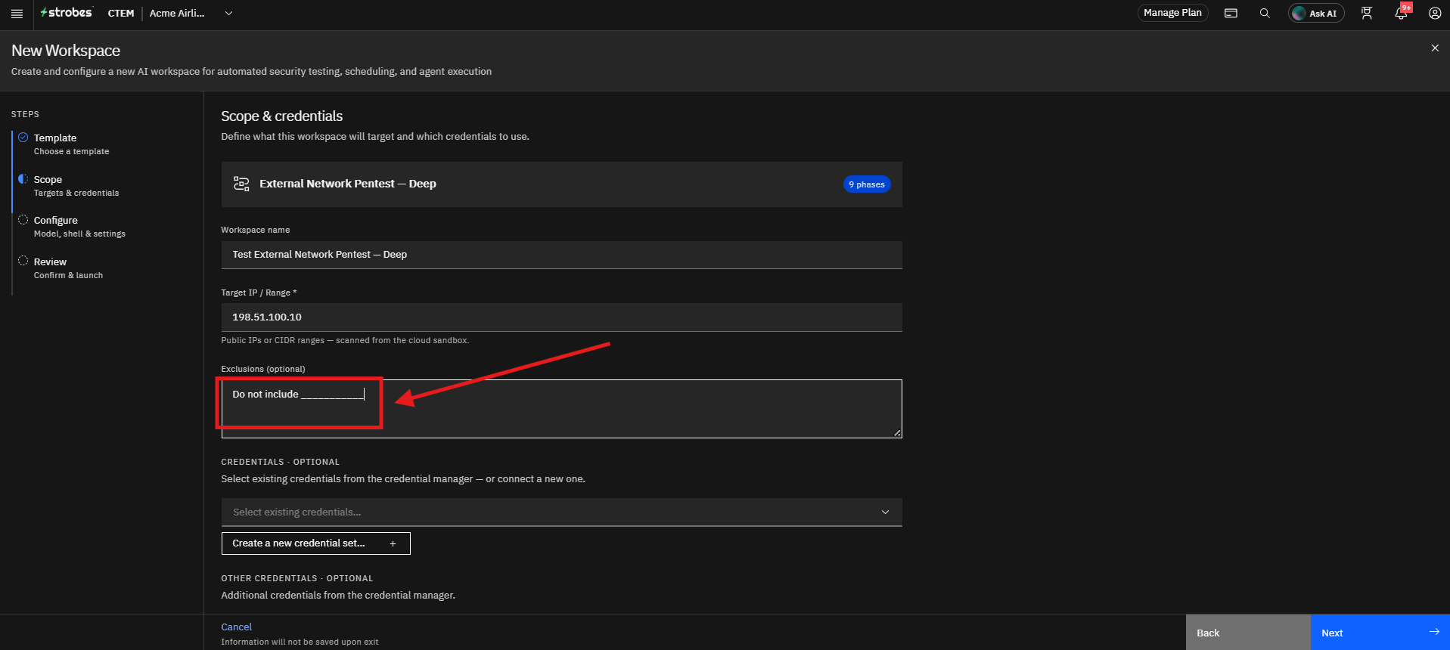Focus the Target IP / Range field
This screenshot has height=650, width=1450.
pos(561,317)
